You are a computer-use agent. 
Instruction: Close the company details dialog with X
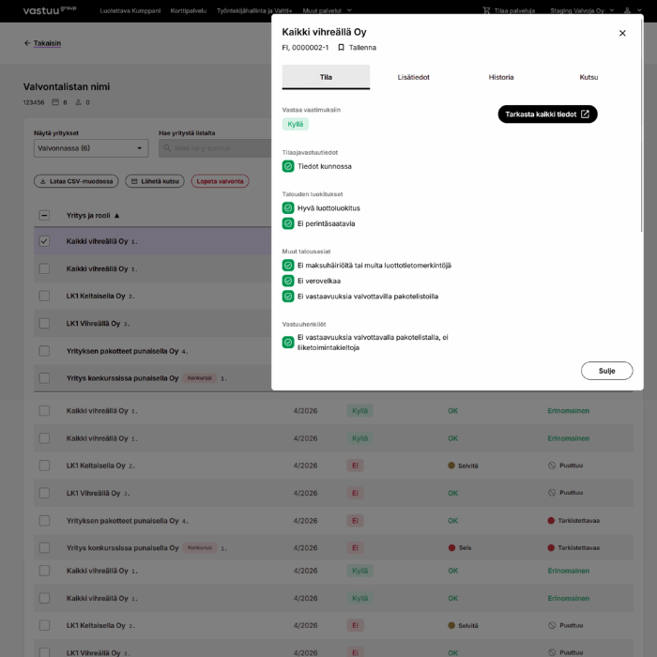click(x=622, y=33)
